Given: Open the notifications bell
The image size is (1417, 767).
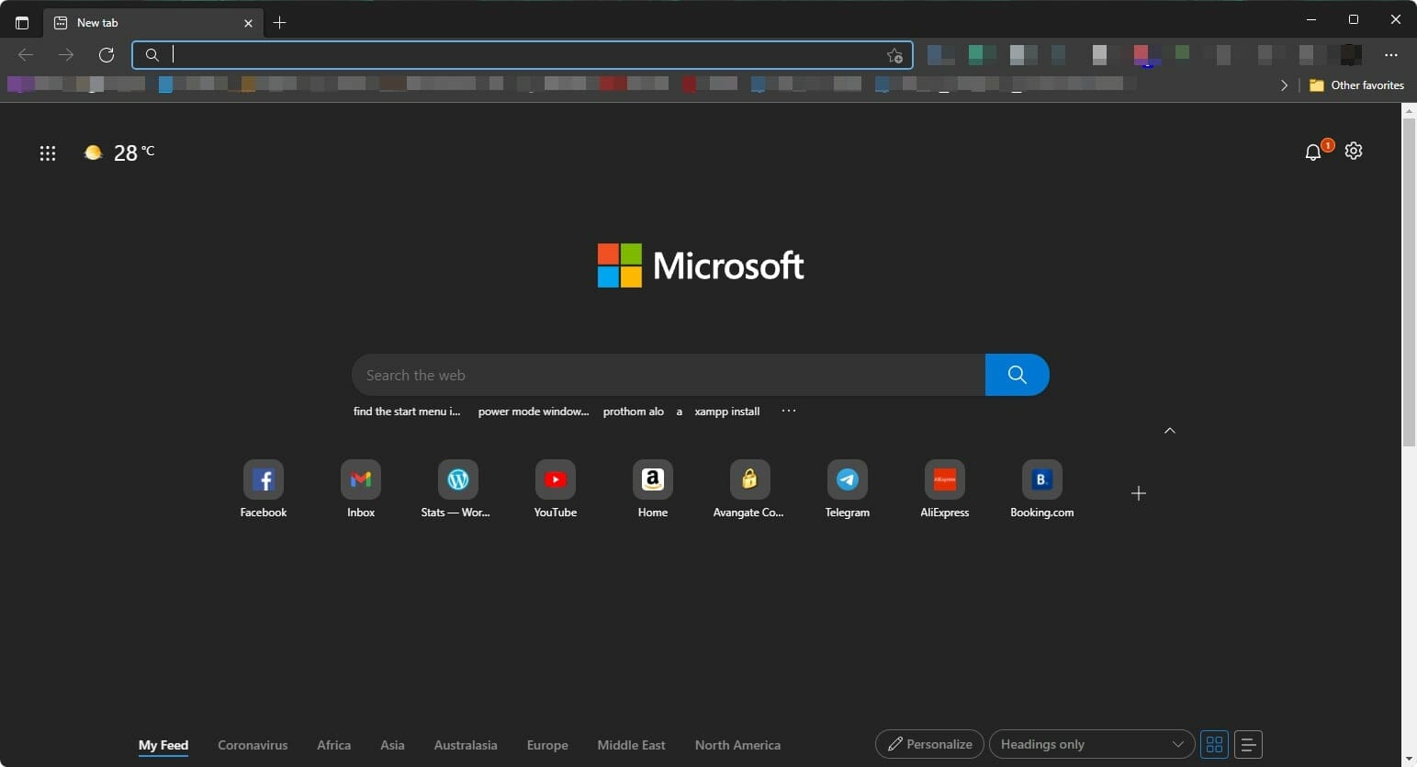Looking at the screenshot, I should [1313, 152].
